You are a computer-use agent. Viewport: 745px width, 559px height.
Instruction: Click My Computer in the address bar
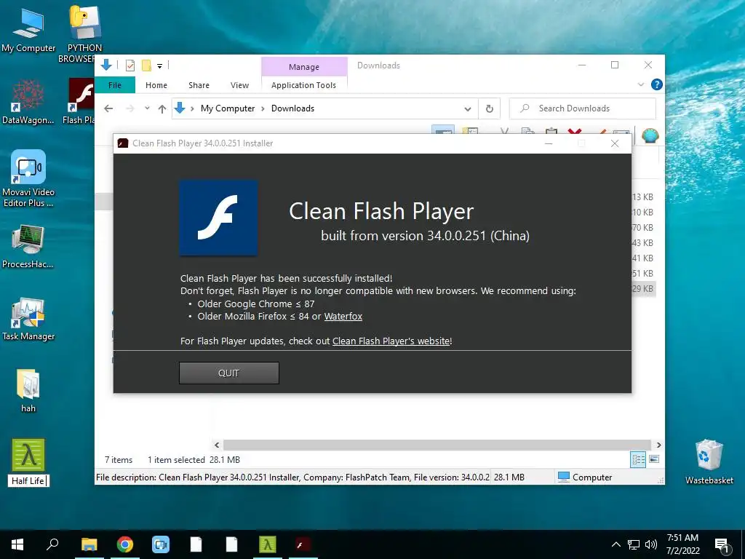(x=228, y=108)
